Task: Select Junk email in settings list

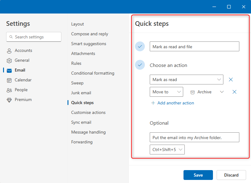Action: [81, 93]
